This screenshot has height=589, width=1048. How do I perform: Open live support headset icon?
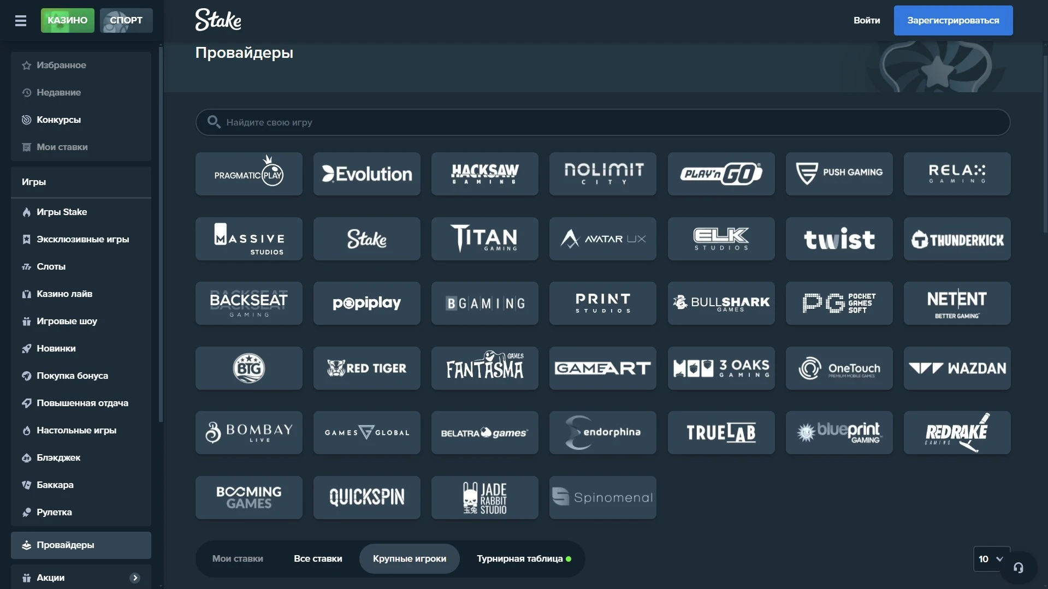tap(1018, 568)
